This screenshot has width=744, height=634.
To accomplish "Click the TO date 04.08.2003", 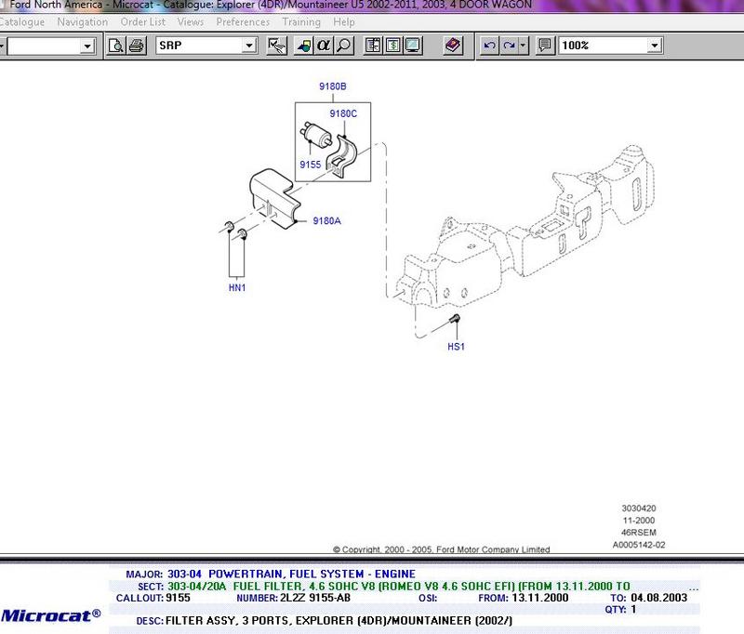I will pyautogui.click(x=658, y=598).
